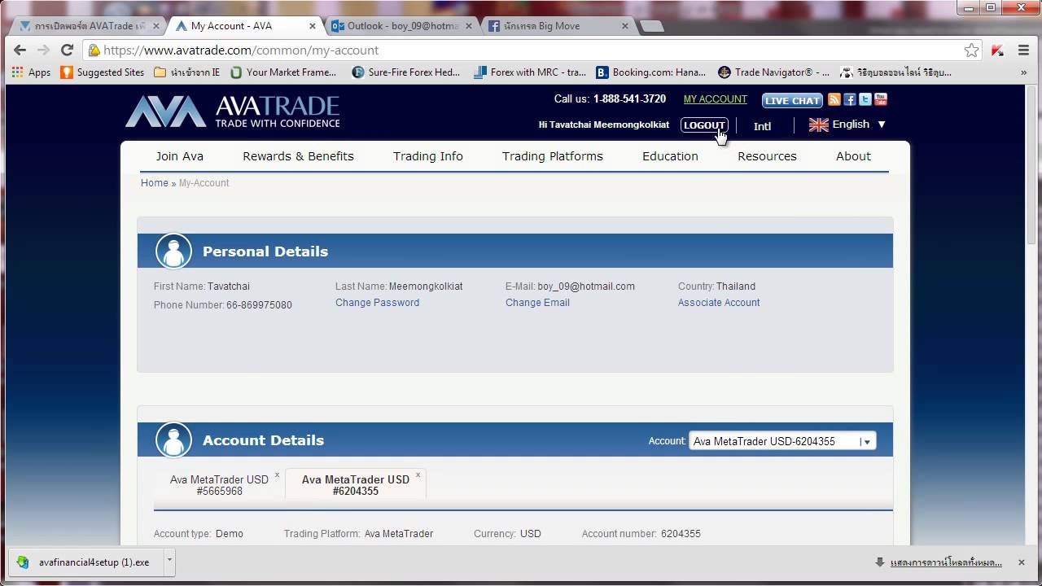Open the Twitter icon in header
This screenshot has width=1042, height=586.
point(865,99)
